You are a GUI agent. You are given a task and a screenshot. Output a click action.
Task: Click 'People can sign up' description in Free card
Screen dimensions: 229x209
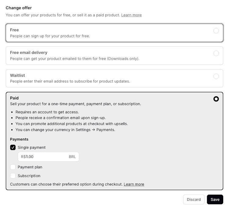coord(50,36)
